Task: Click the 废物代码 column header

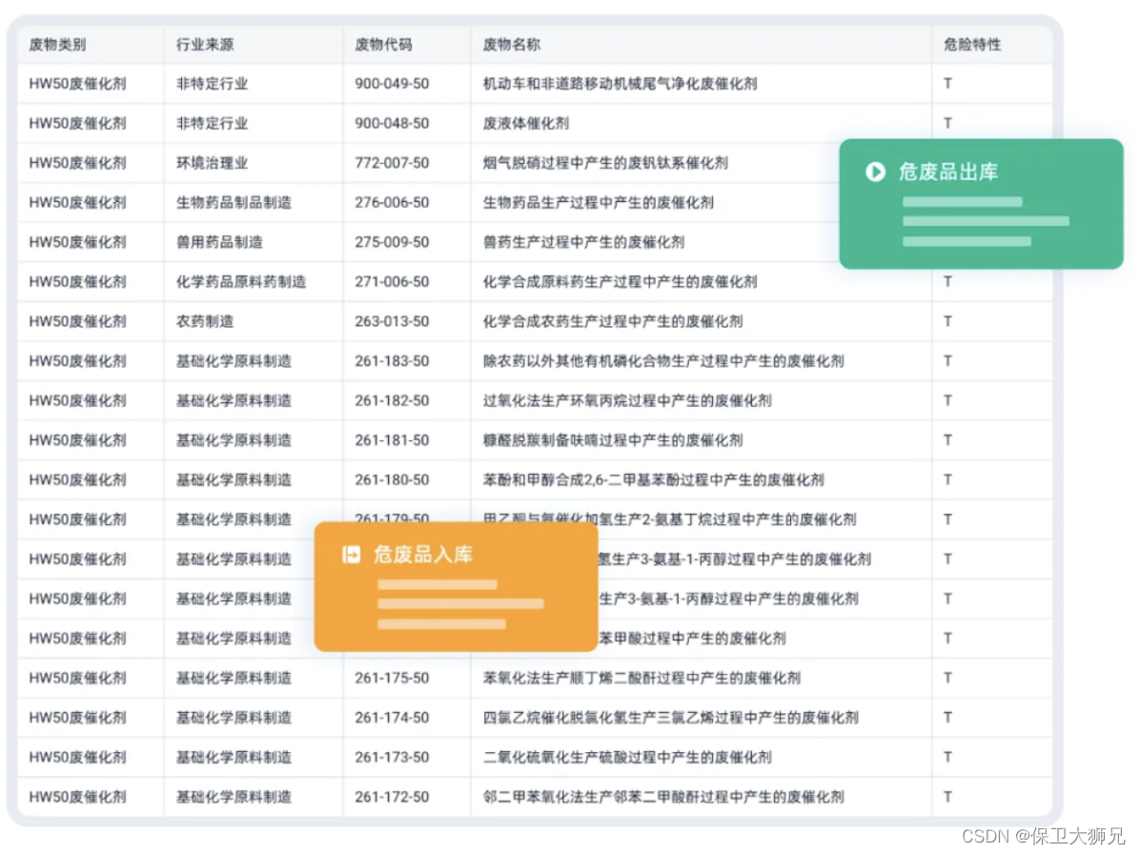Action: pyautogui.click(x=384, y=45)
